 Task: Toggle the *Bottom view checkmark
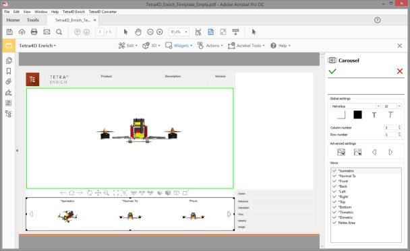point(334,207)
